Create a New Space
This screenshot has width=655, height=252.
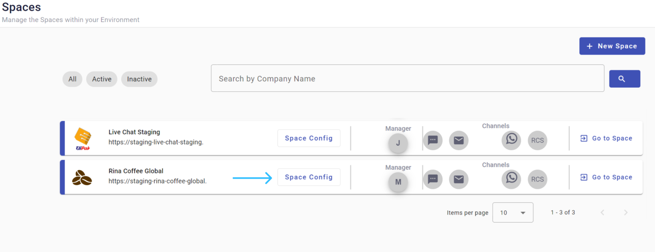tap(612, 46)
